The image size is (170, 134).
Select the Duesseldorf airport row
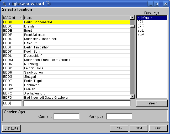[66, 56]
